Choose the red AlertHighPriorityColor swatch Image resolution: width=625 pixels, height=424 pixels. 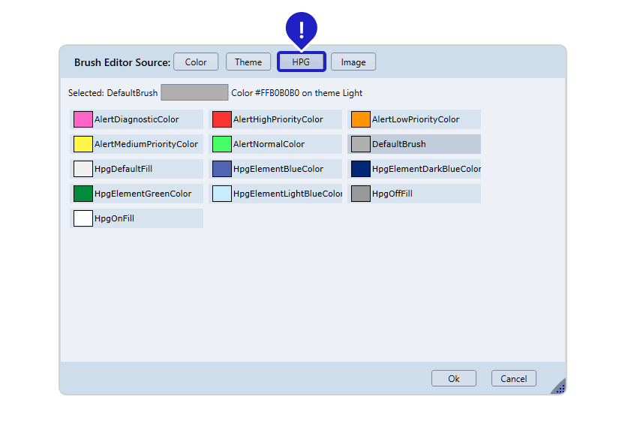pyautogui.click(x=222, y=119)
